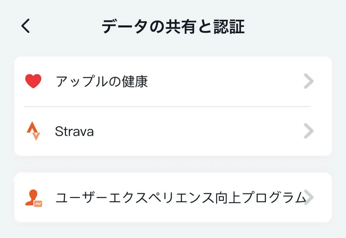
Task: Open the アップルの健康 row chevron
Action: [x=308, y=82]
